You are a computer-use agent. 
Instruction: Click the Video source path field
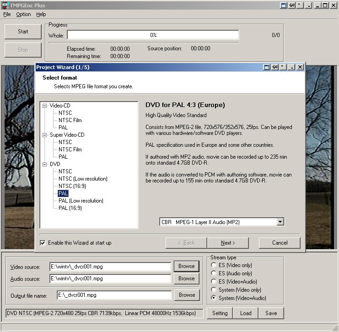[x=110, y=267]
